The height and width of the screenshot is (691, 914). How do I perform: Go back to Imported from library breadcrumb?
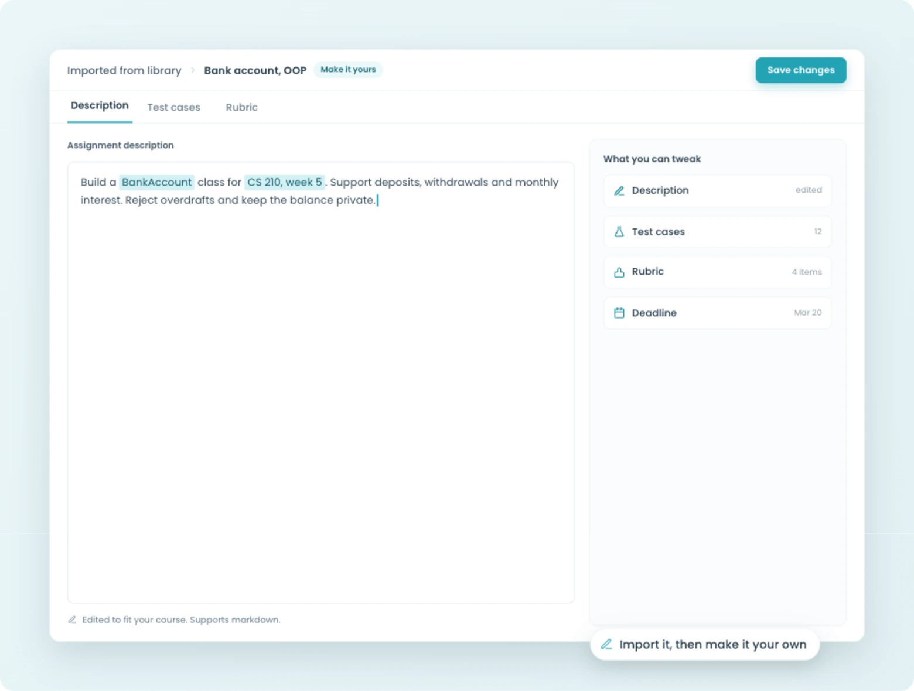click(124, 70)
